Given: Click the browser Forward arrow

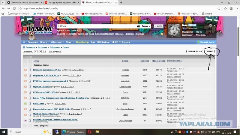Looking at the screenshot, I should [9, 8].
